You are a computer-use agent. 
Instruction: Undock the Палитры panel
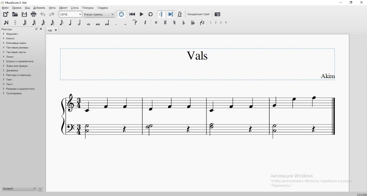(36, 29)
